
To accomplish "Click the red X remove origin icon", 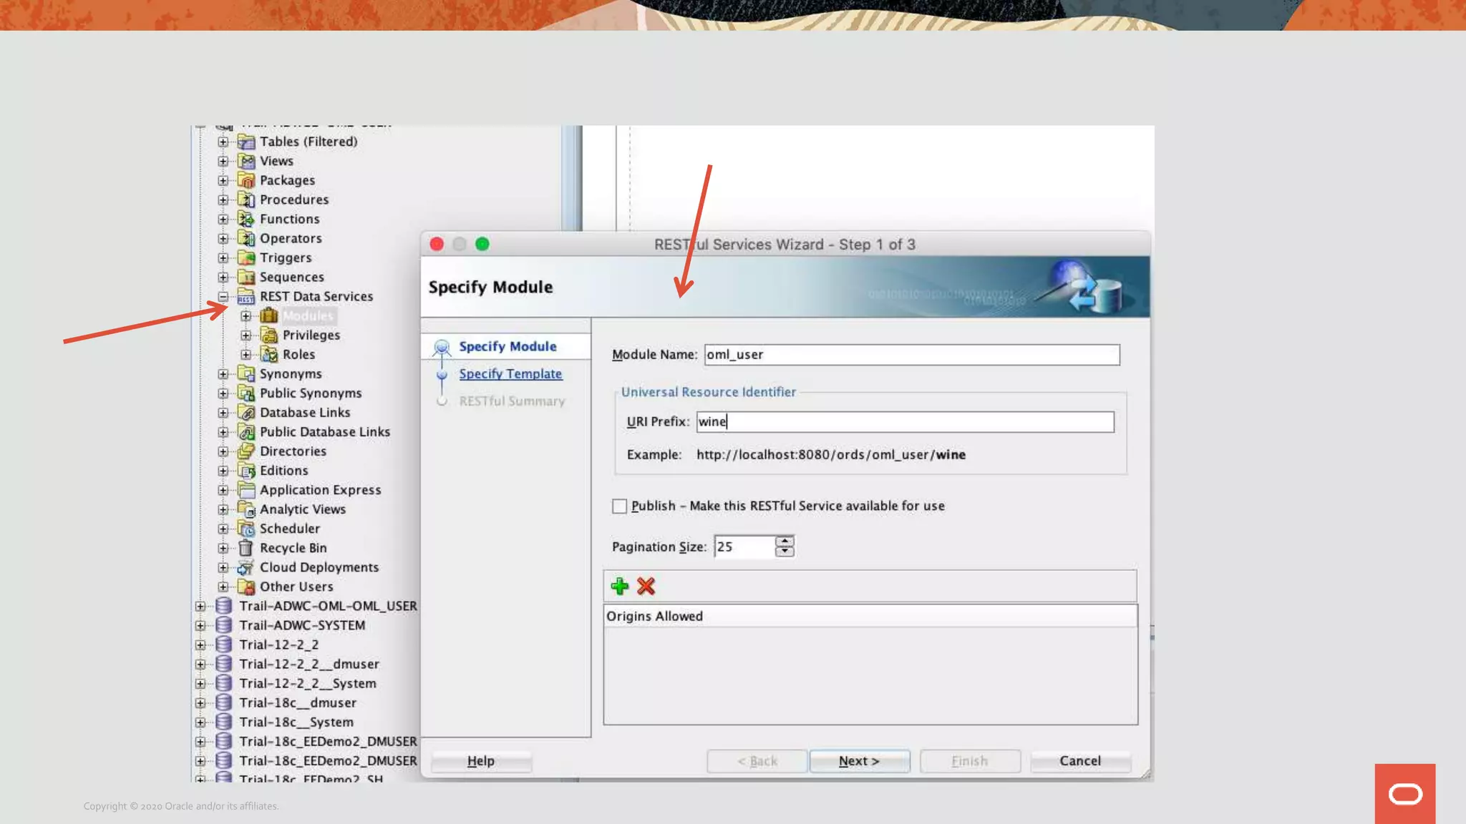I will pyautogui.click(x=646, y=587).
